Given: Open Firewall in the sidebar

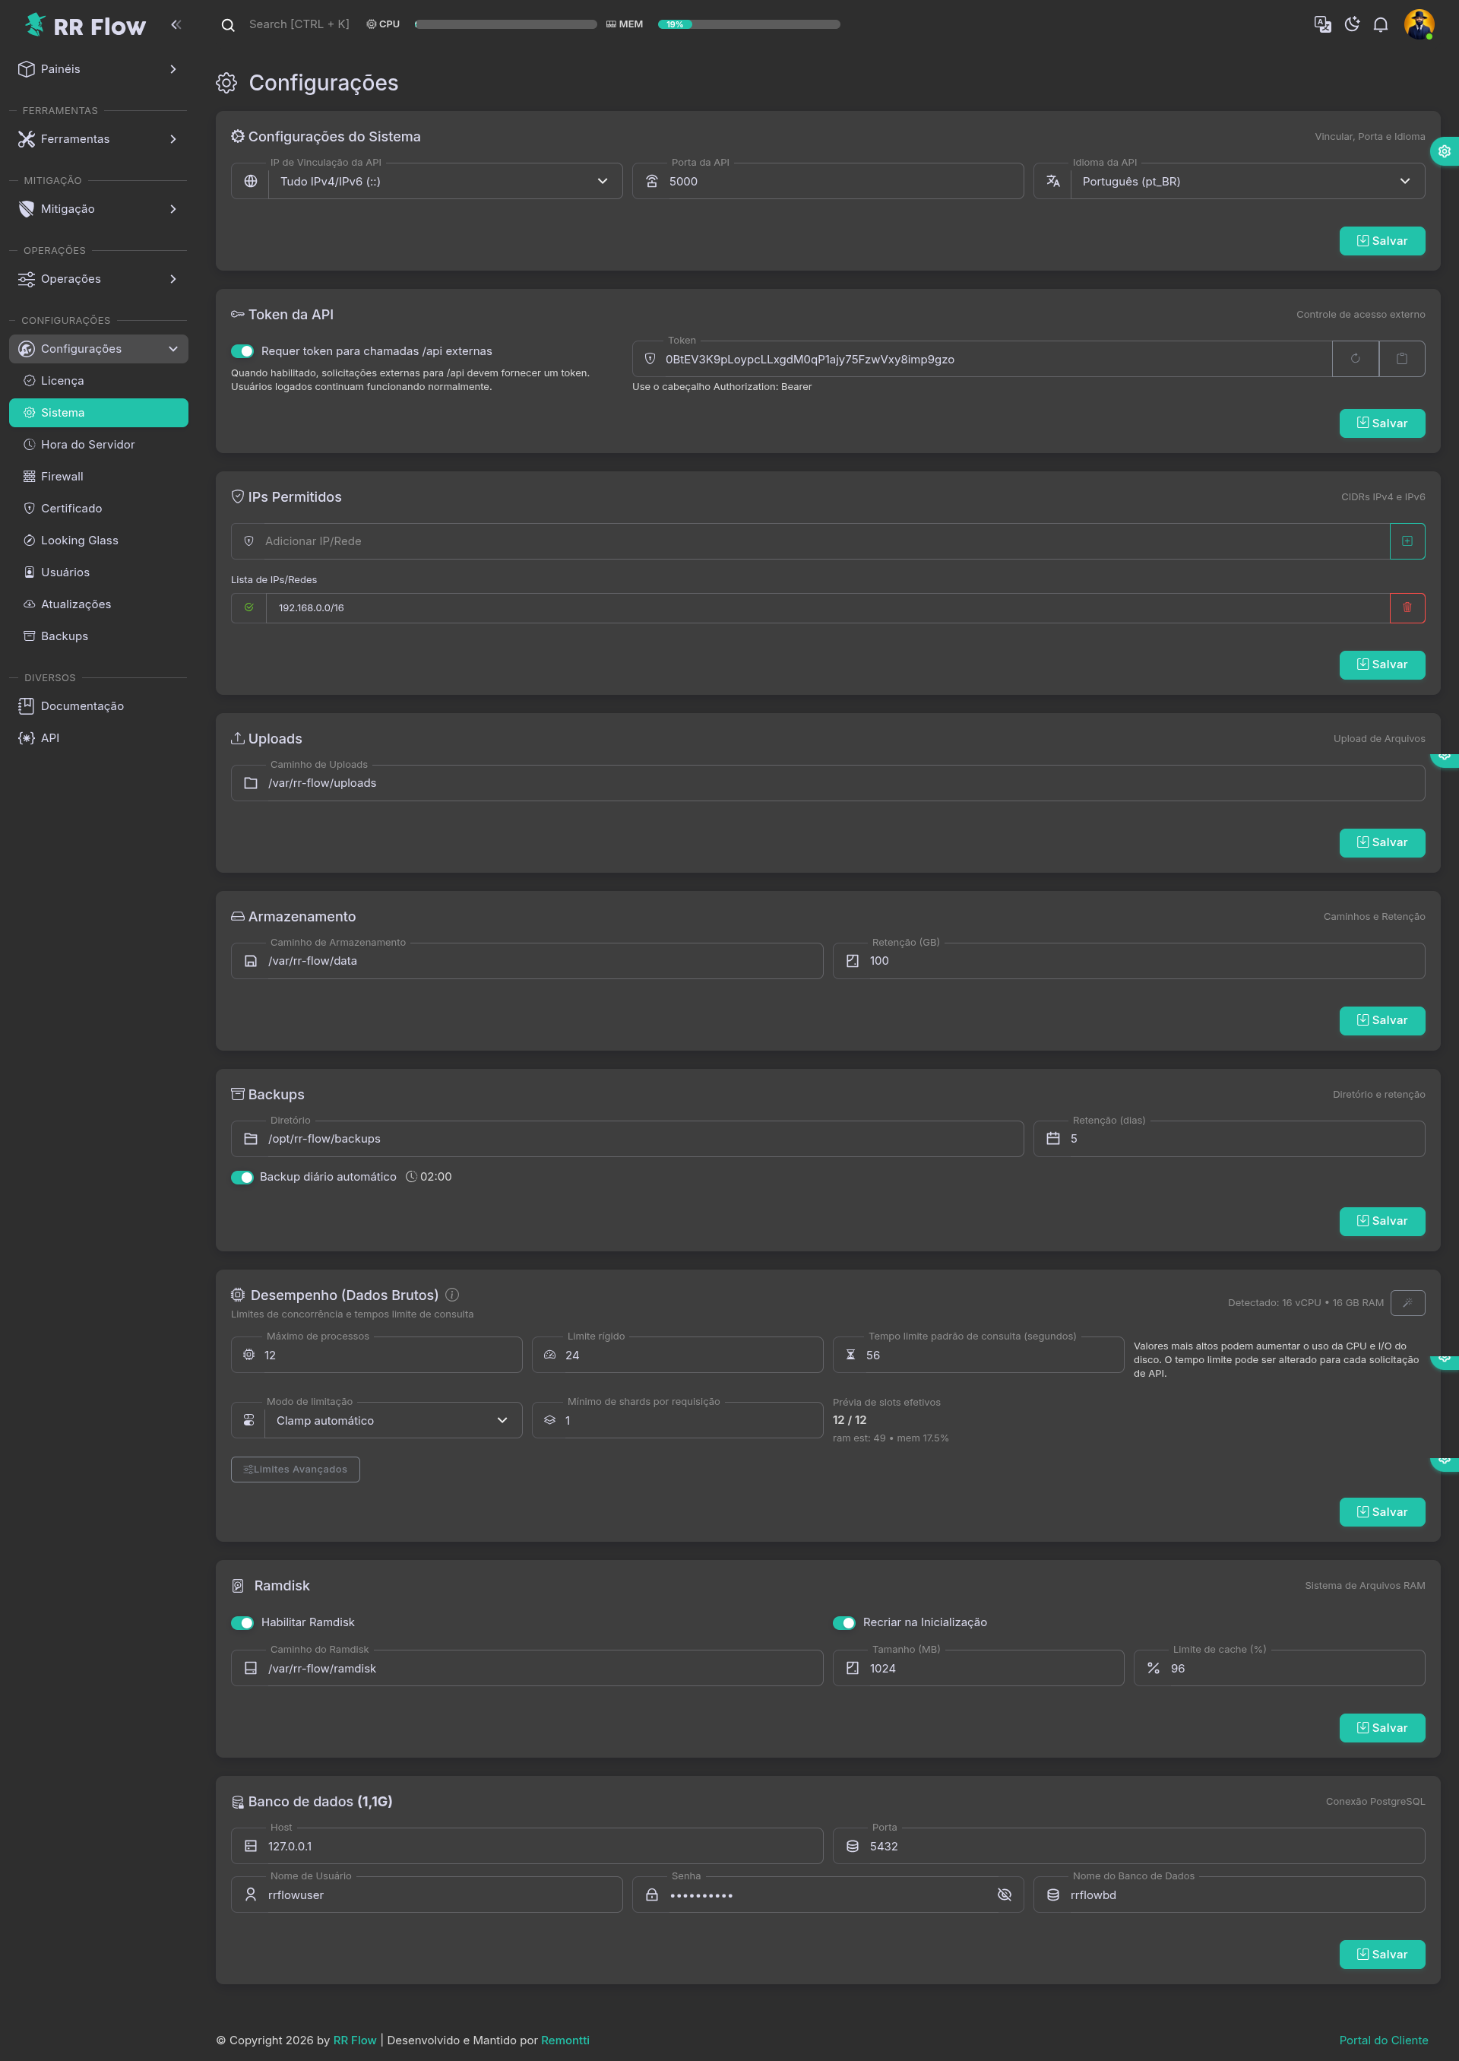Looking at the screenshot, I should pyautogui.click(x=62, y=477).
